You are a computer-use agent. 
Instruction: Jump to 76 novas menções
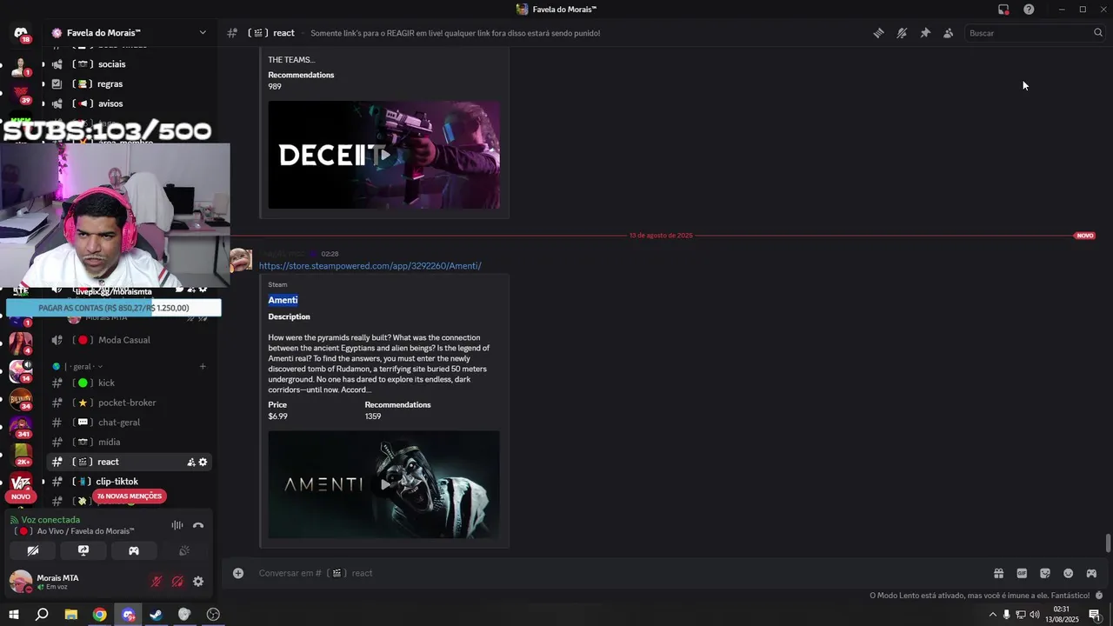pos(130,496)
